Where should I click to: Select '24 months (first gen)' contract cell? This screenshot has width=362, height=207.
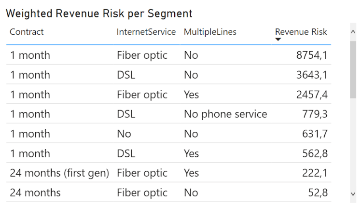point(59,173)
